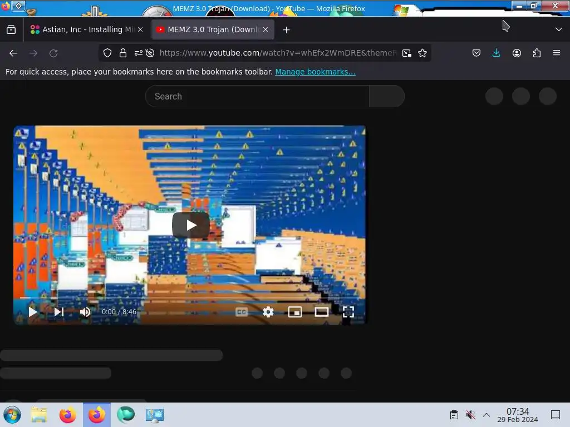Click the YouTube search submit button
Image resolution: width=570 pixels, height=427 pixels.
coord(387,96)
